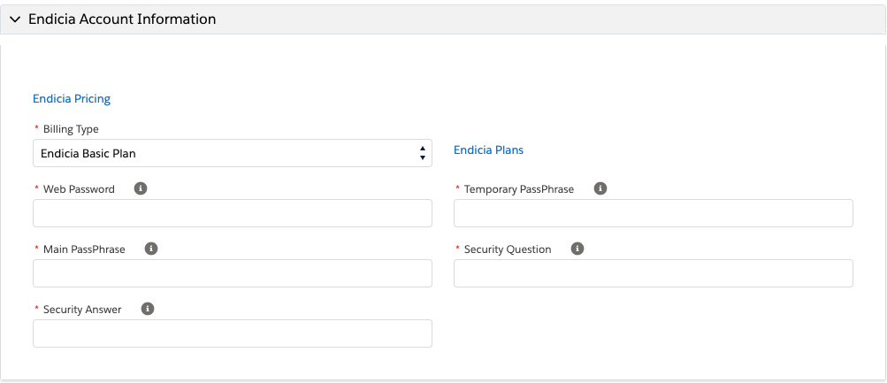Click the Billing Type field label

point(71,129)
